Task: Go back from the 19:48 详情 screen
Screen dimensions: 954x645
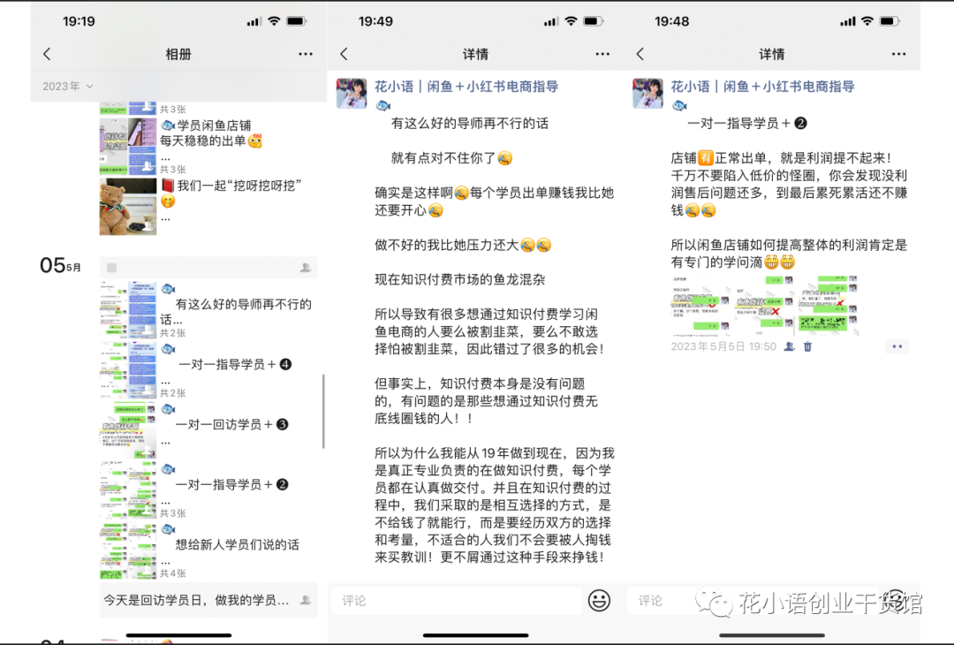Action: tap(640, 54)
